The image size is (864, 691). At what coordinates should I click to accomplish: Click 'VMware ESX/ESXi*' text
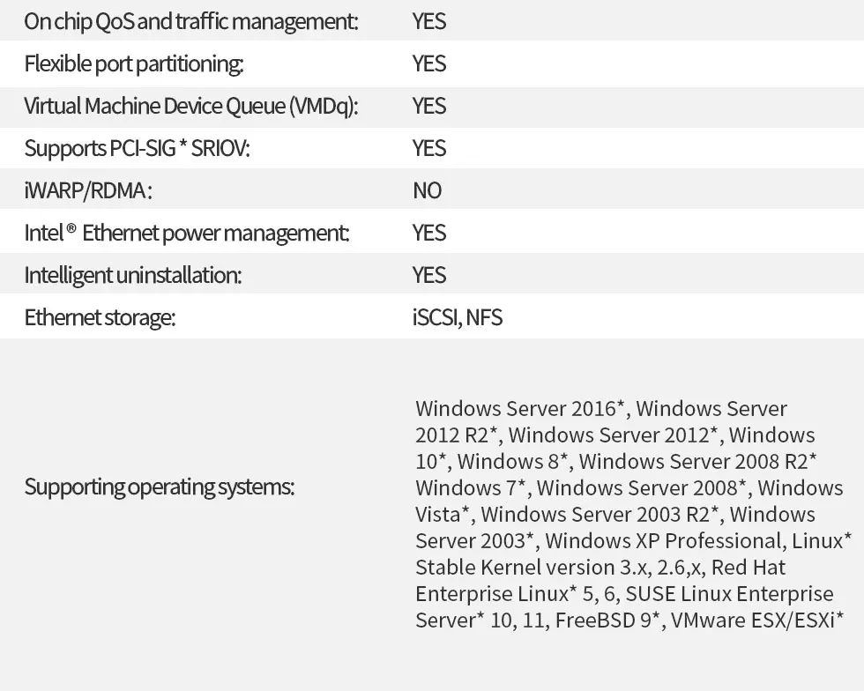[x=757, y=620]
